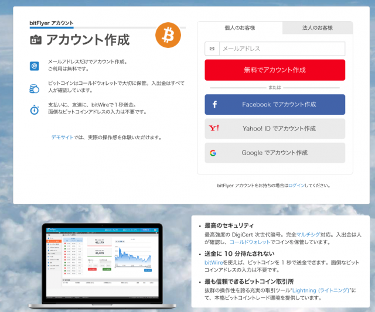The width and height of the screenshot is (375, 312).
Task: Open the bitWire link
Action: (213, 263)
